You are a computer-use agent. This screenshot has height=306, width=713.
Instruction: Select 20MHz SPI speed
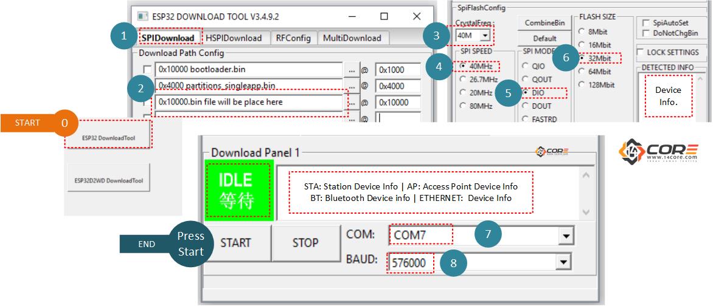click(x=463, y=93)
